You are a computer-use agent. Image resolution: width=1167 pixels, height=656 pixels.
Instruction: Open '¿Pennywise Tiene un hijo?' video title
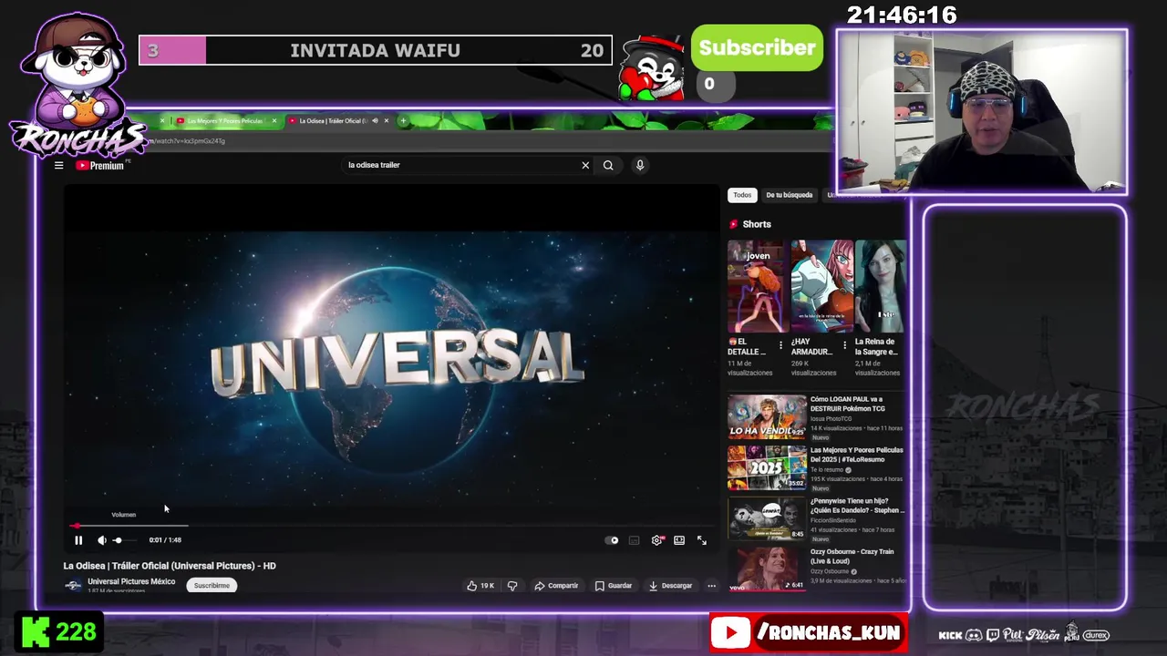(x=857, y=506)
